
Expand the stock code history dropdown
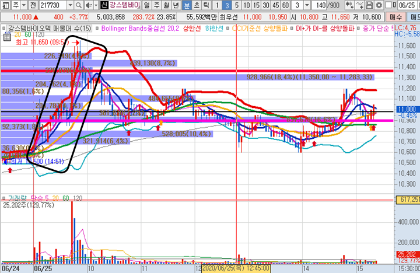(70, 5)
